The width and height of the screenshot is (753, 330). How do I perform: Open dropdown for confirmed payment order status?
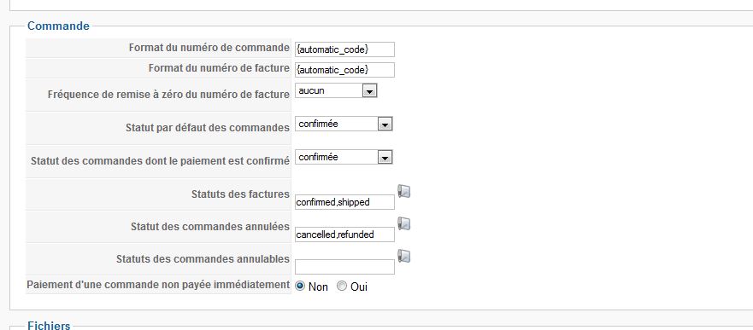[x=344, y=157]
